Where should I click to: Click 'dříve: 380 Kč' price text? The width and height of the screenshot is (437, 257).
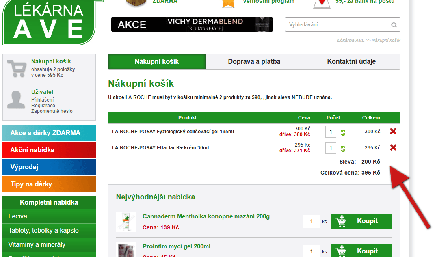(294, 134)
